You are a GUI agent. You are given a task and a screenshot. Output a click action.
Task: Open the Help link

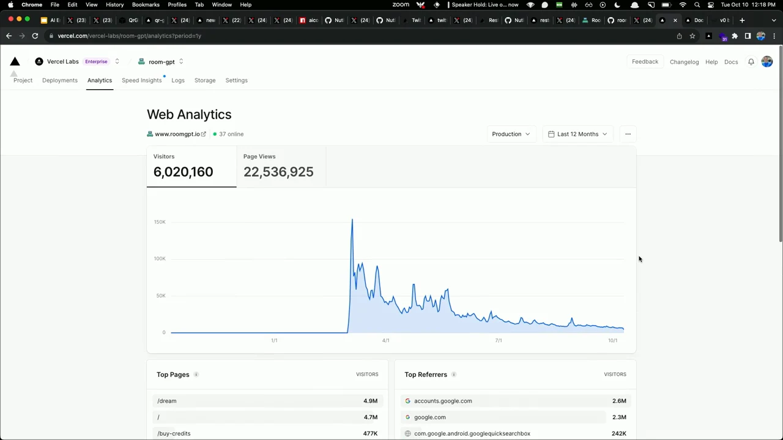click(x=711, y=62)
